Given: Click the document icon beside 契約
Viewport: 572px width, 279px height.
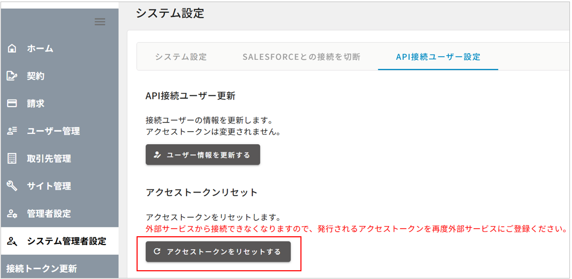Looking at the screenshot, I should 12,76.
